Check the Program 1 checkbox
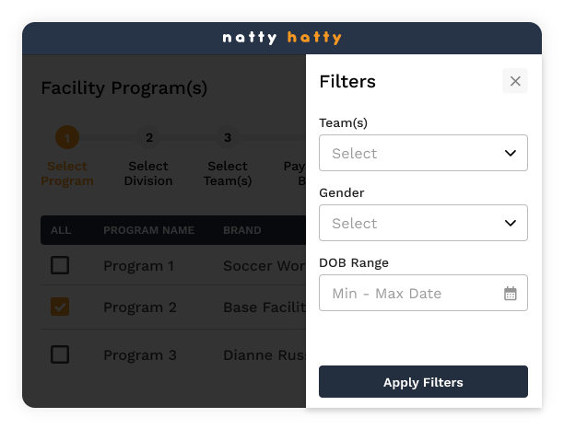The height and width of the screenshot is (429, 564). 60,266
